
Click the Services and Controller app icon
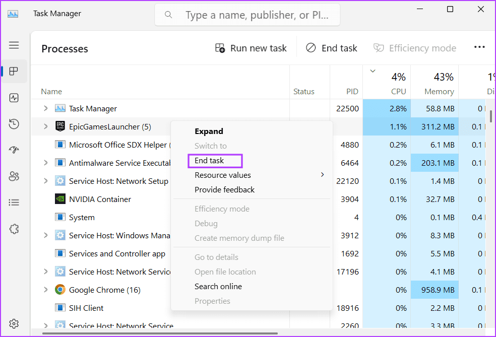(60, 253)
